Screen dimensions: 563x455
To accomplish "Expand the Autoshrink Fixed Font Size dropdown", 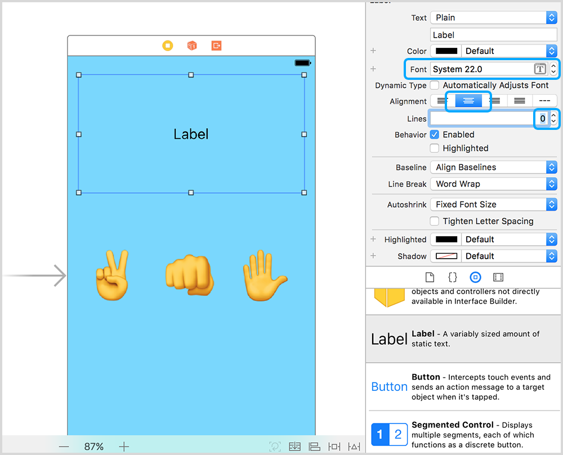I will pos(493,205).
